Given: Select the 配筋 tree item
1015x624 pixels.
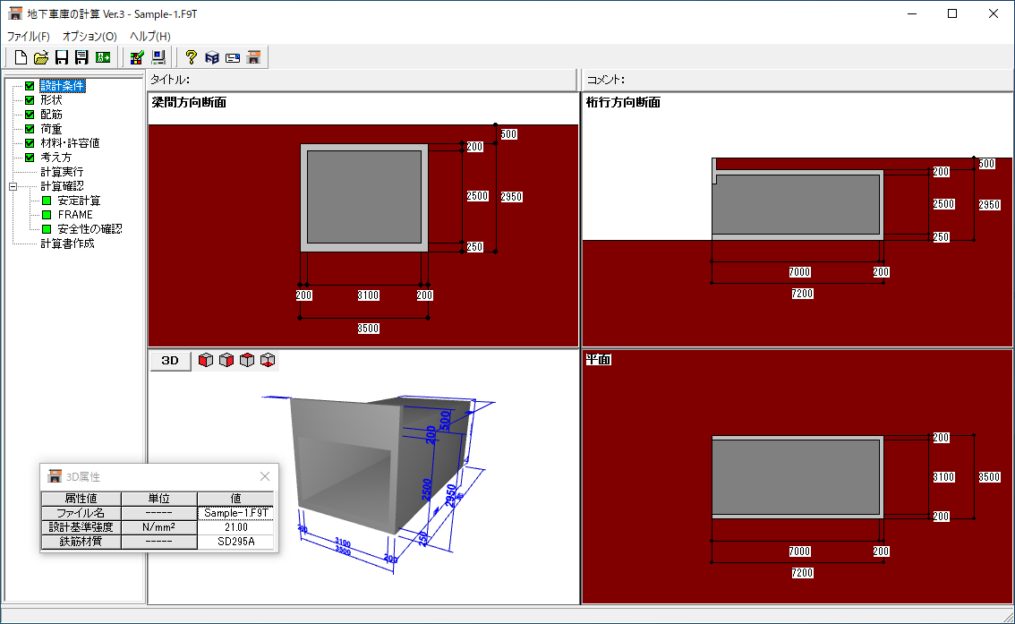Looking at the screenshot, I should (51, 115).
